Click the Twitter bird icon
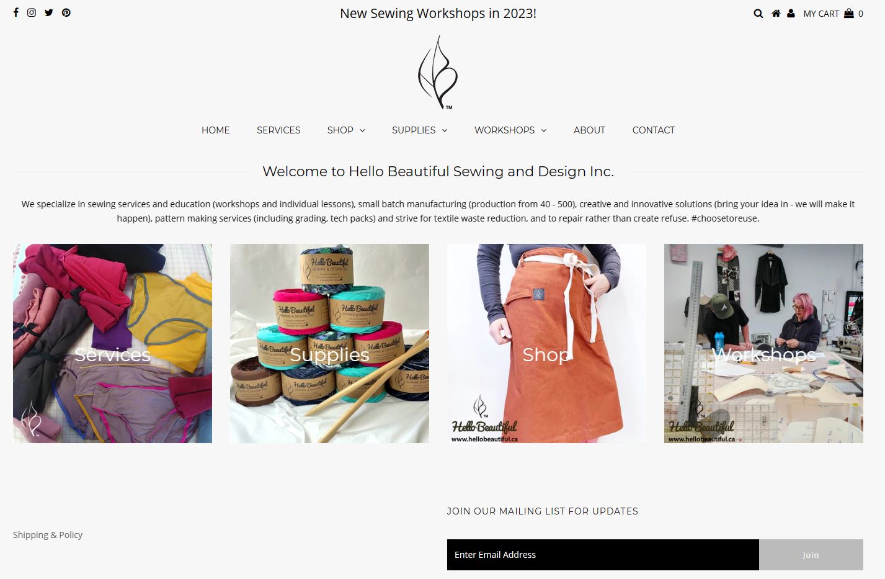Viewport: 885px width, 579px height. [x=49, y=12]
